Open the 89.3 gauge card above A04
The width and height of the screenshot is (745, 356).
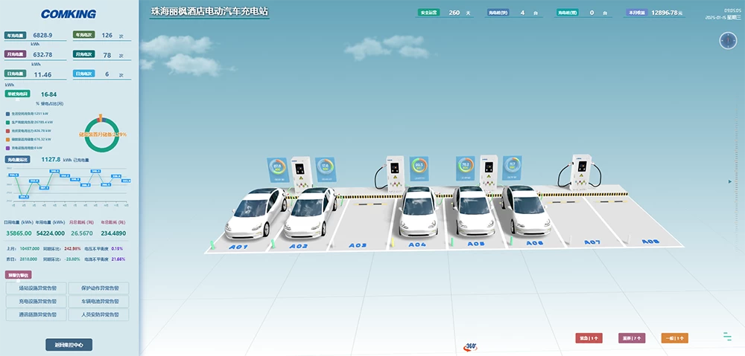coord(419,169)
